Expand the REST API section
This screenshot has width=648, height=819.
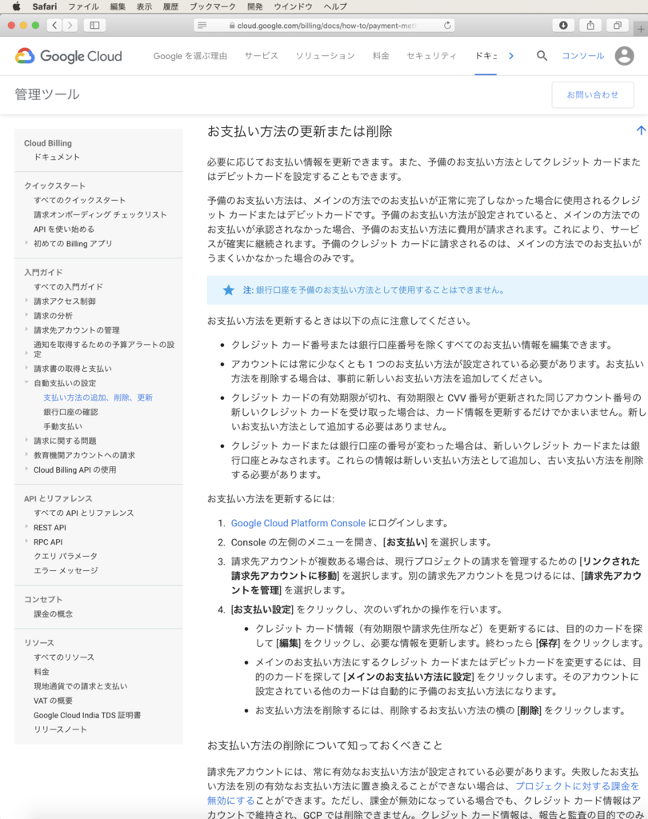tap(25, 527)
